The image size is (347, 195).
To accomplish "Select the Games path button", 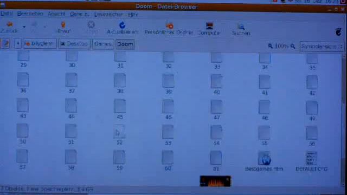I will pyautogui.click(x=103, y=44).
